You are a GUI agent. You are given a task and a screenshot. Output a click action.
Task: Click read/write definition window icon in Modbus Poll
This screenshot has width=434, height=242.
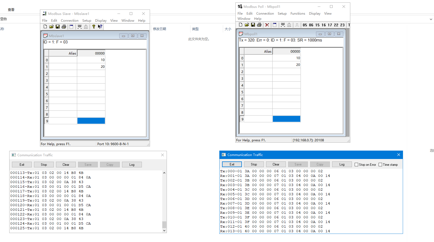click(275, 25)
